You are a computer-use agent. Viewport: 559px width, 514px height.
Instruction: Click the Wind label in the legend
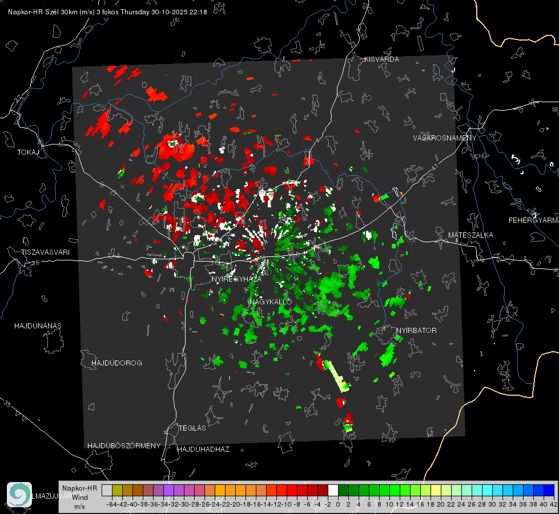[80, 497]
